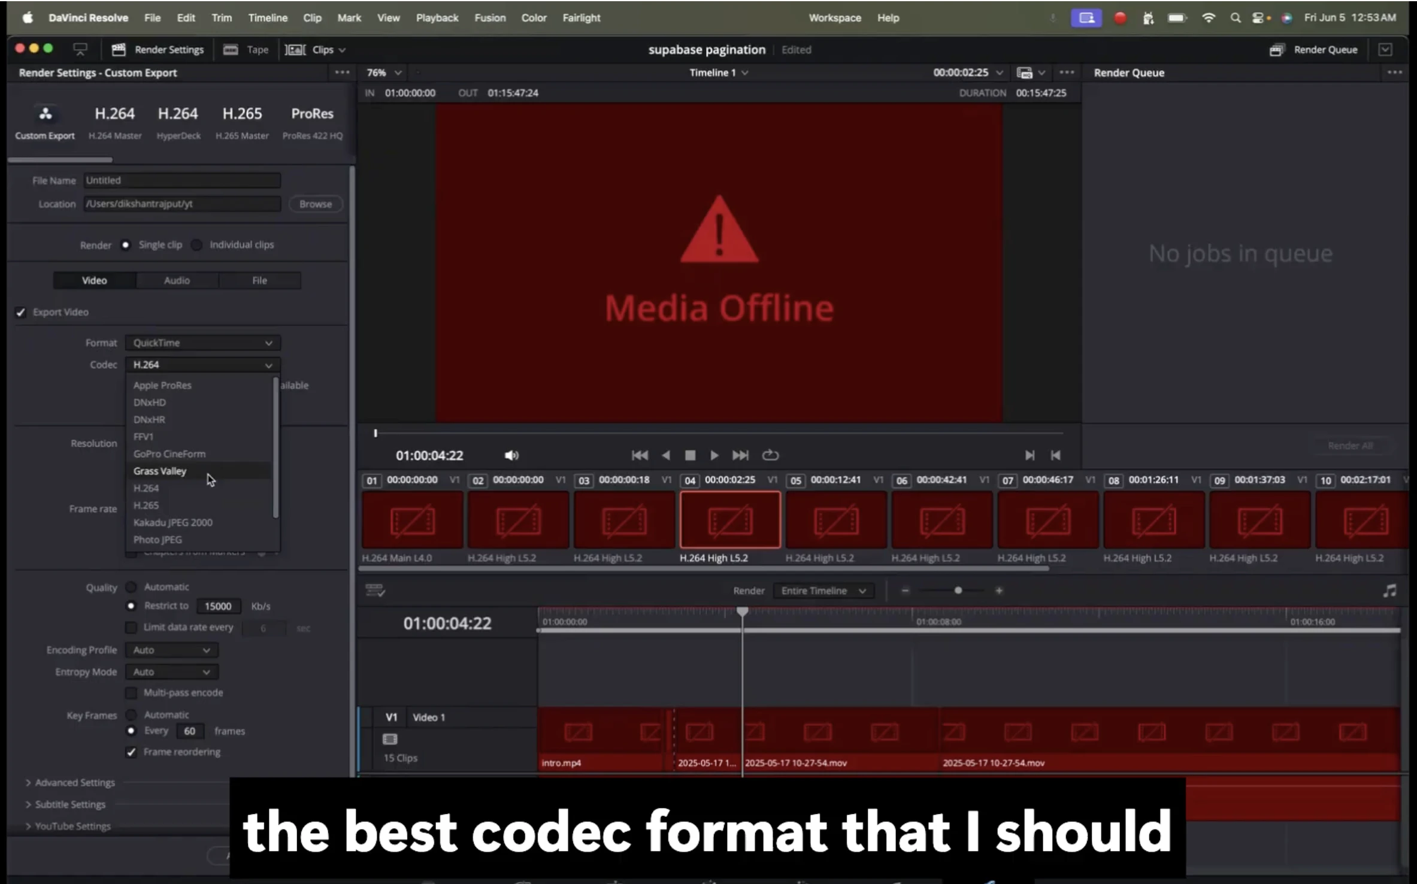Zoom in timeline with plus icon
This screenshot has width=1417, height=884.
coord(999,591)
